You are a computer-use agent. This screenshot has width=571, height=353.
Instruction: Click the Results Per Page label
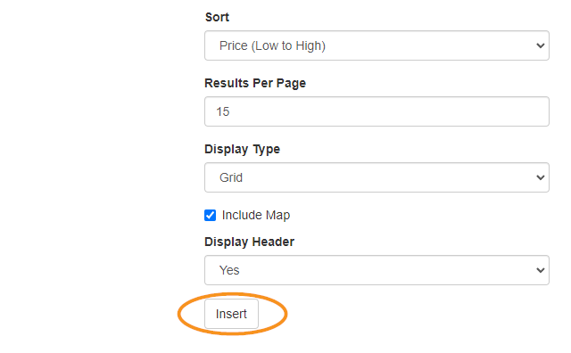point(255,83)
